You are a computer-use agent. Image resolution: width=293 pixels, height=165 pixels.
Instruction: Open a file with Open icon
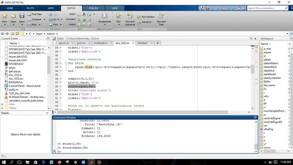[x=13, y=16]
